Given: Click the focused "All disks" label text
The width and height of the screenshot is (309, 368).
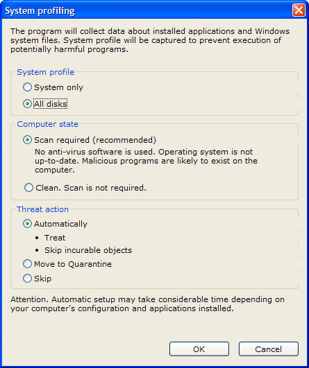Looking at the screenshot, I should point(50,104).
